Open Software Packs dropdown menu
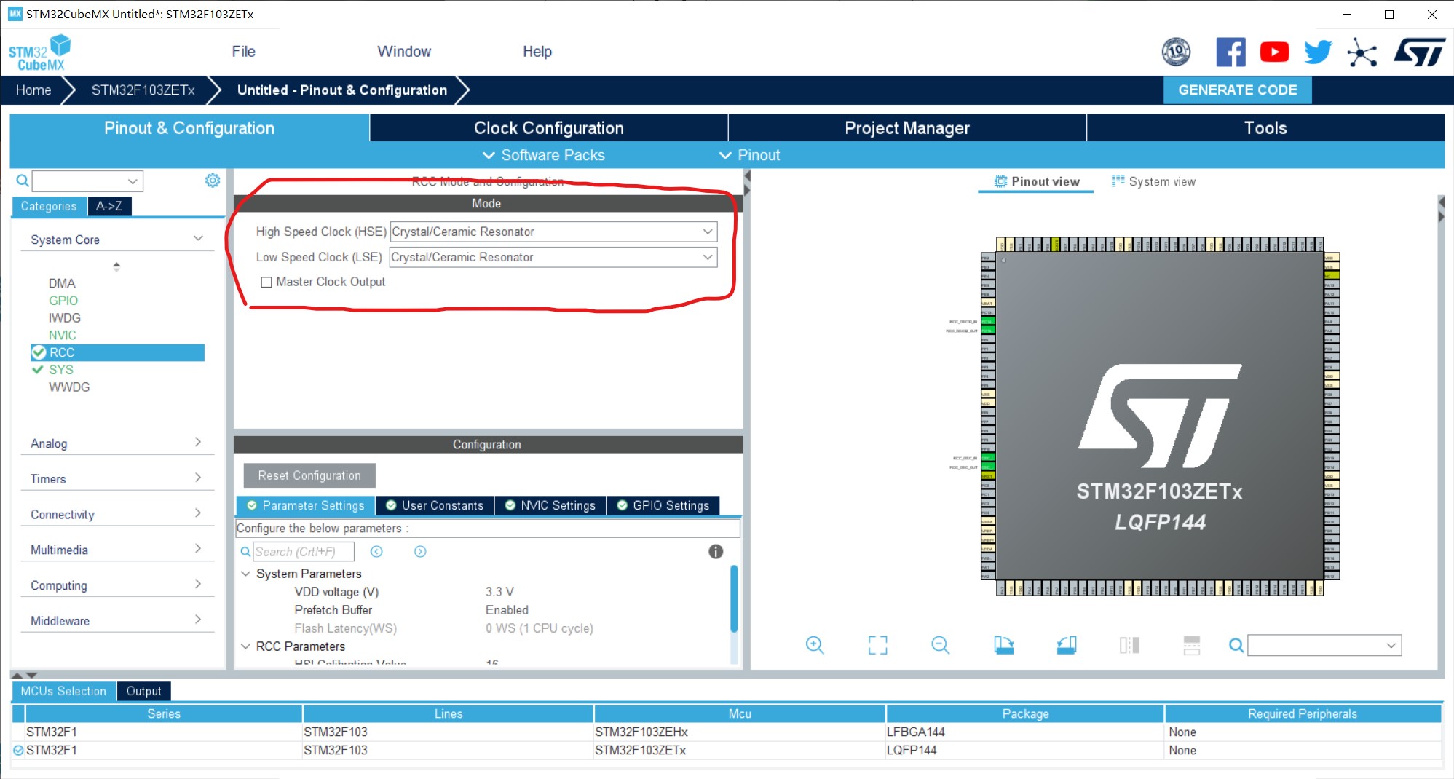Screen dimensions: 1454x779 pos(544,155)
